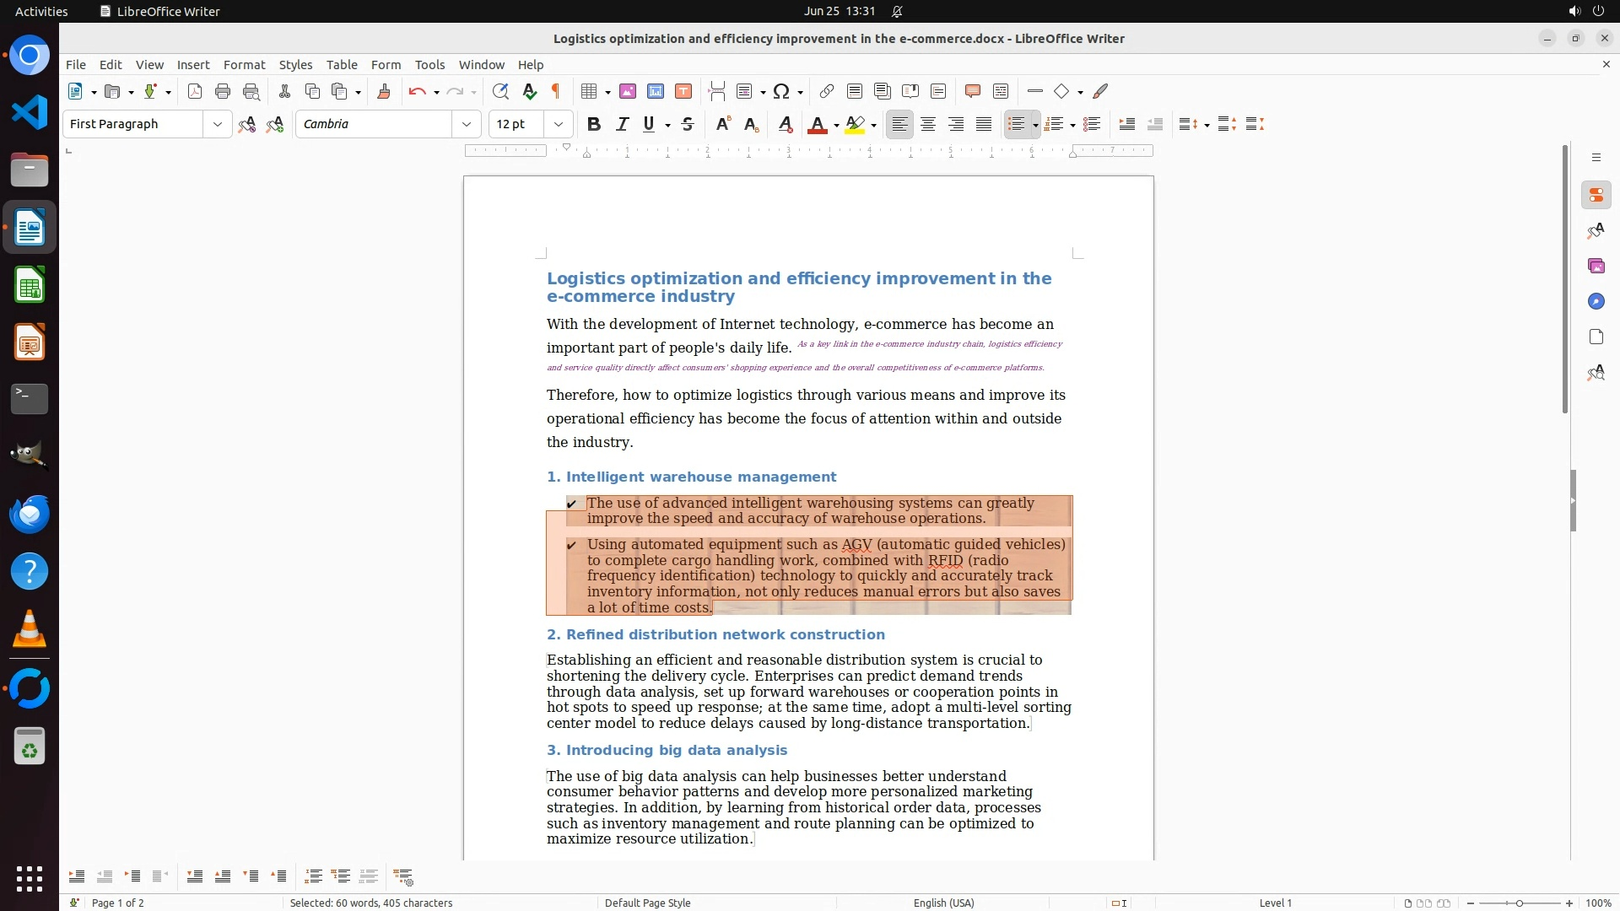Click English (USA) language in status bar
The width and height of the screenshot is (1620, 911).
pyautogui.click(x=943, y=903)
